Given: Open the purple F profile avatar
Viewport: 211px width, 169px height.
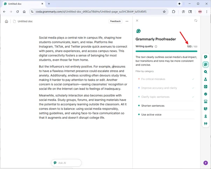Looking at the screenshot, I should tap(206, 163).
